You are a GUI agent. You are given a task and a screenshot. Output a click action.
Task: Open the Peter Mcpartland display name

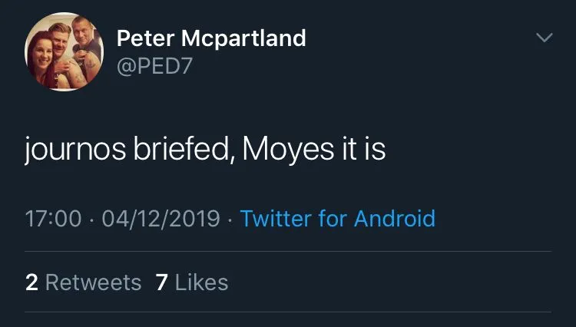[210, 38]
